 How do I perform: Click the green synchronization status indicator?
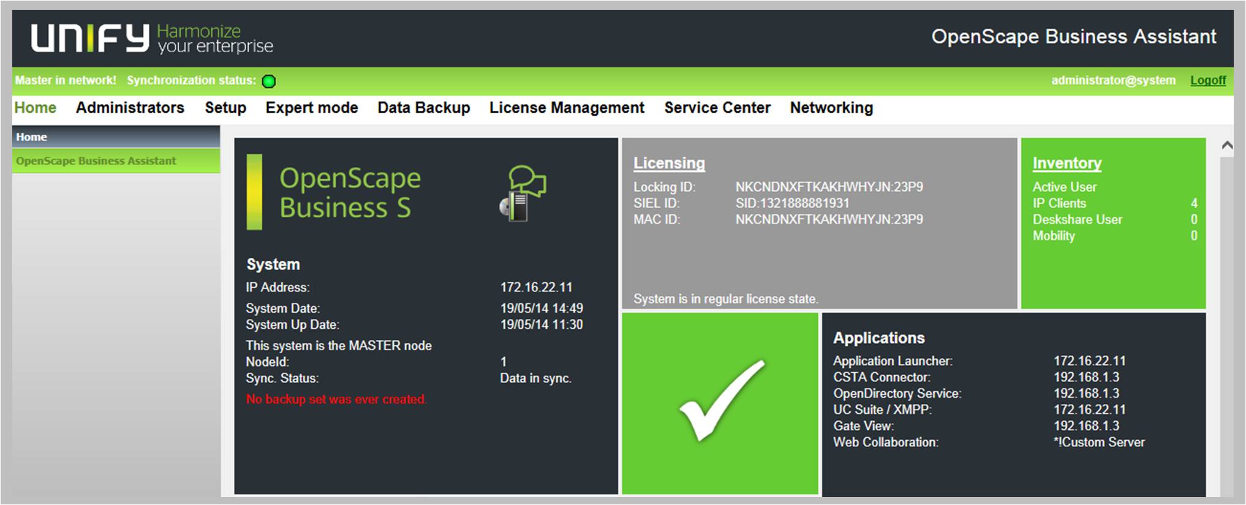click(x=269, y=81)
